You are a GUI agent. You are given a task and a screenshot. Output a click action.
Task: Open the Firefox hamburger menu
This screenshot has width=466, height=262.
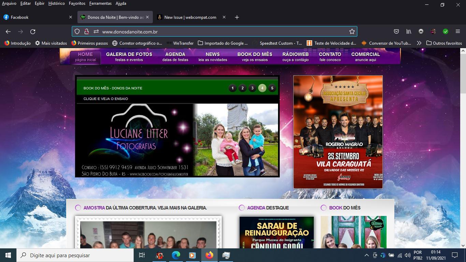458,31
